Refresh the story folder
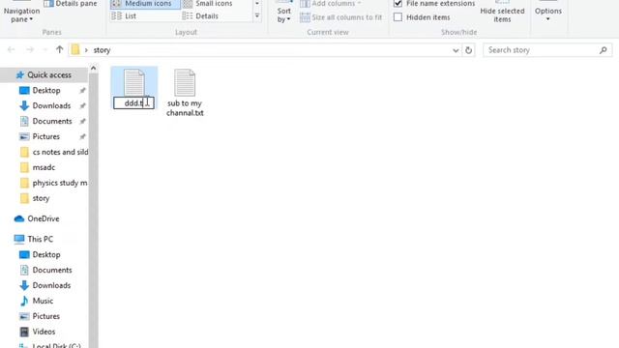This screenshot has width=619, height=348. point(468,50)
